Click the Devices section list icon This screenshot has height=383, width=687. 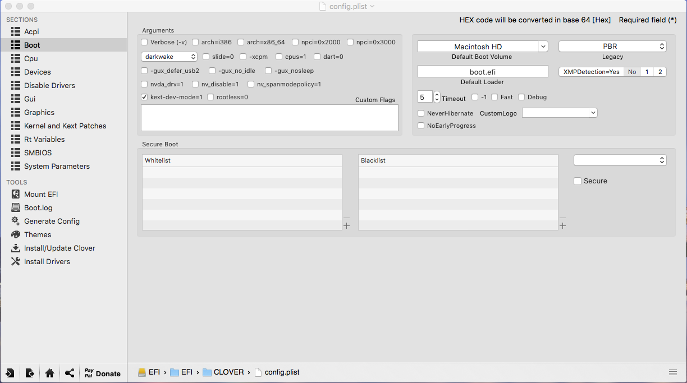16,72
